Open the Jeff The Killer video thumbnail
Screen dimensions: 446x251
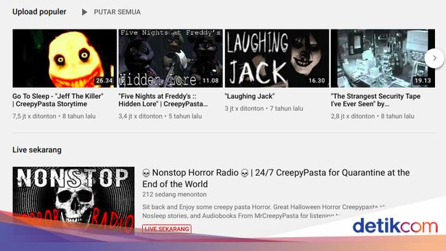click(64, 58)
